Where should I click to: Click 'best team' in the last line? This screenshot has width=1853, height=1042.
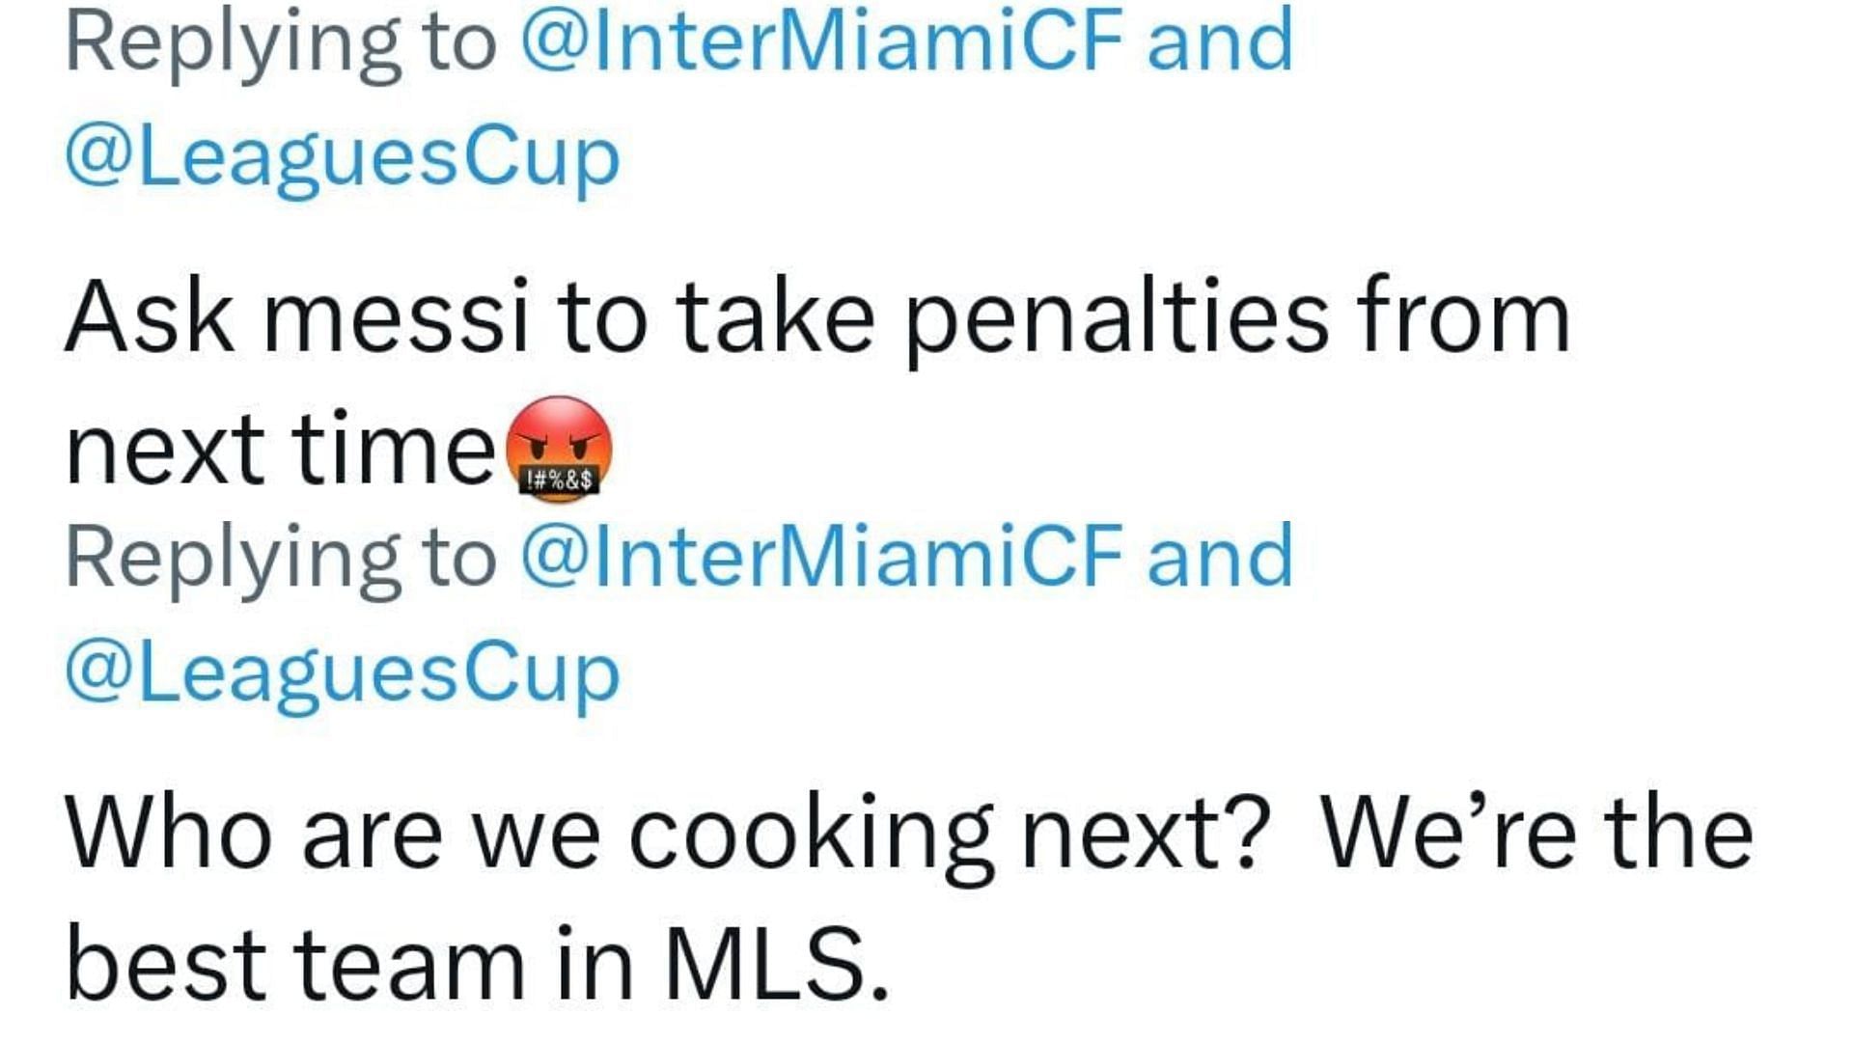[296, 965]
